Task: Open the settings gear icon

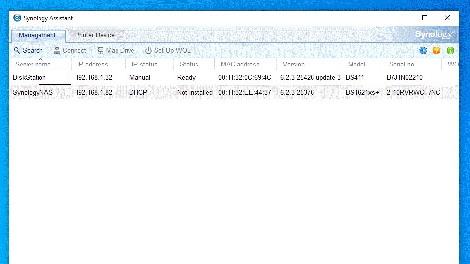Action: (423, 51)
